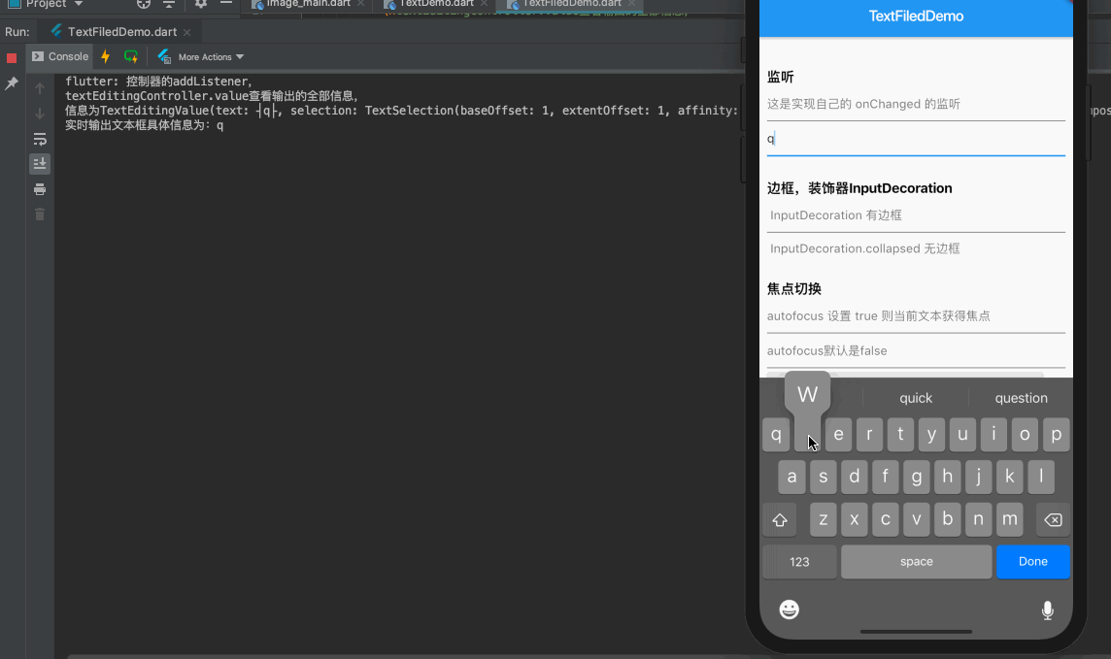The height and width of the screenshot is (659, 1111).
Task: Toggle scroll to end of console
Action: 40,163
